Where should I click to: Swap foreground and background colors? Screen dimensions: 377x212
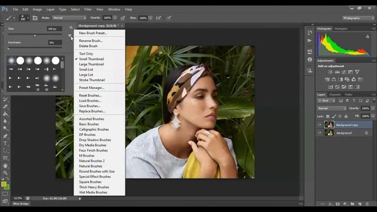pyautogui.click(x=8, y=178)
